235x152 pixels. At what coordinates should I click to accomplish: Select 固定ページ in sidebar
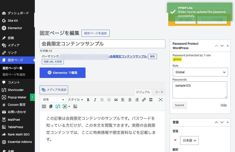(17, 60)
